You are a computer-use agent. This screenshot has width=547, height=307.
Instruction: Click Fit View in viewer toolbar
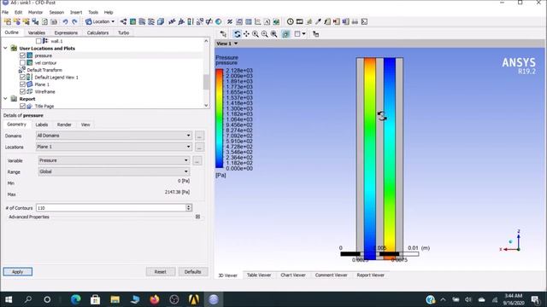[274, 34]
